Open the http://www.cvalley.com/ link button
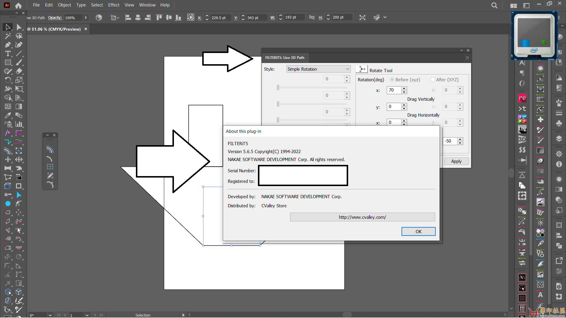Image resolution: width=566 pixels, height=318 pixels. (362, 217)
